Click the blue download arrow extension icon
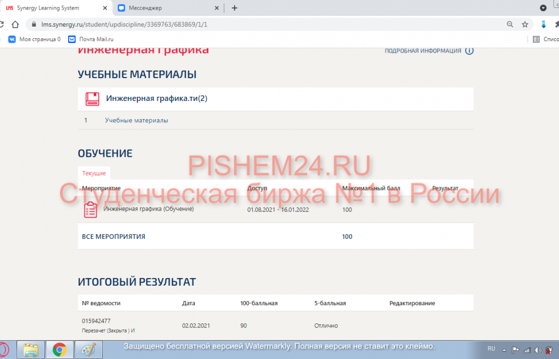This screenshot has width=559, height=359. coord(544,24)
